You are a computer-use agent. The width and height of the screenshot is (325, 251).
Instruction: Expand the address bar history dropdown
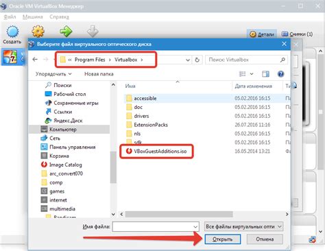click(x=188, y=60)
